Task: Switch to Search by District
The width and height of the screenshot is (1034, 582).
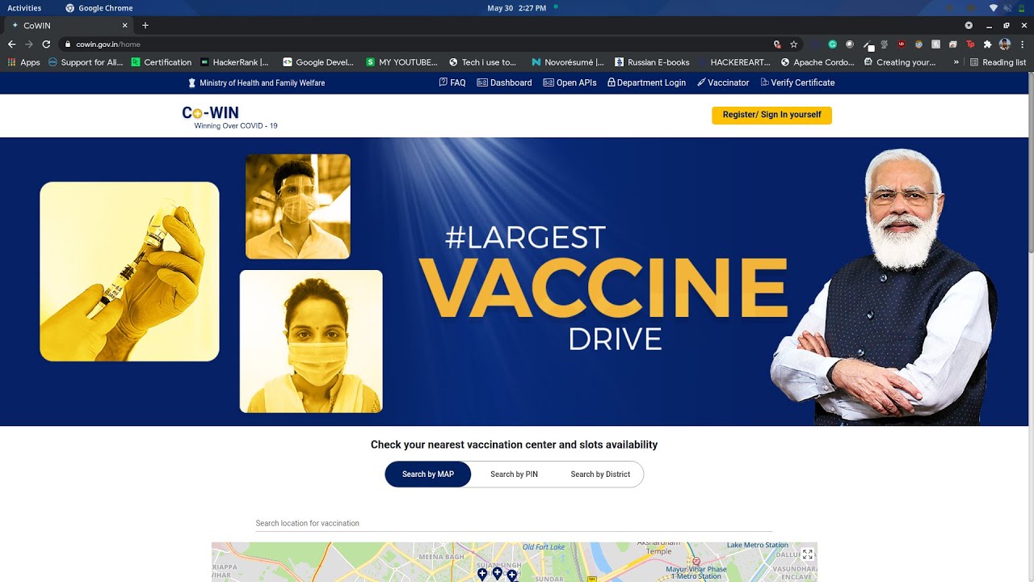Action: tap(600, 474)
